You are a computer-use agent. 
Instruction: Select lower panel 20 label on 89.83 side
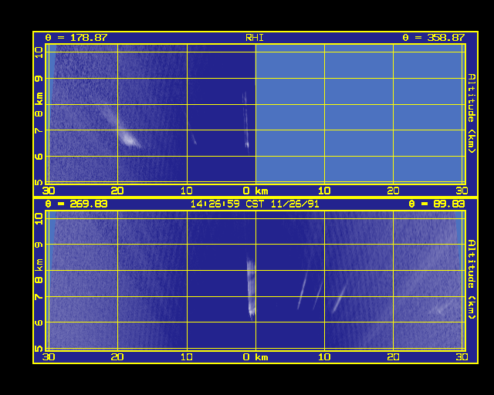point(393,357)
